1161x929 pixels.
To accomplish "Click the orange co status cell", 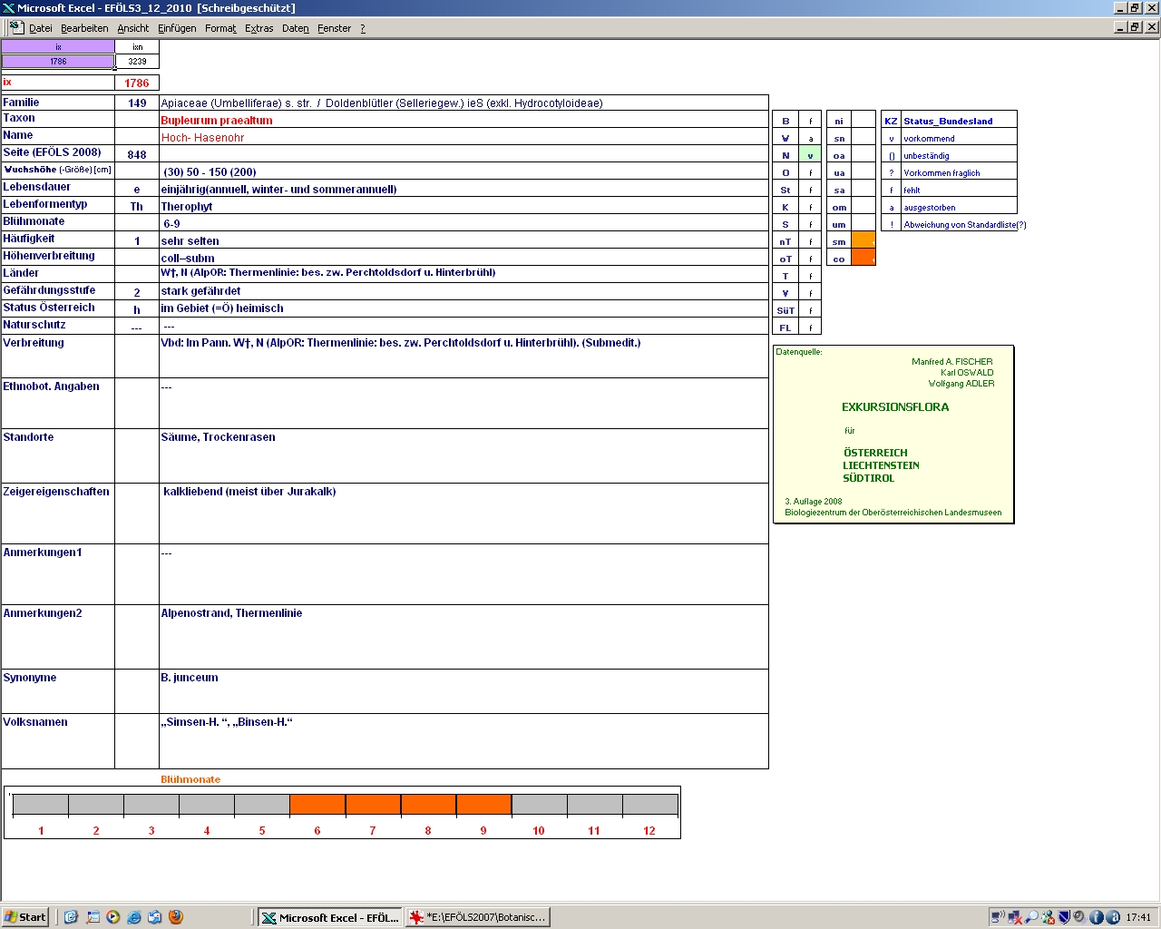I will [x=863, y=258].
